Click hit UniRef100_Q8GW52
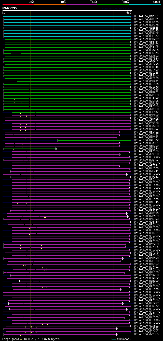163x341 pixels. point(146,33)
